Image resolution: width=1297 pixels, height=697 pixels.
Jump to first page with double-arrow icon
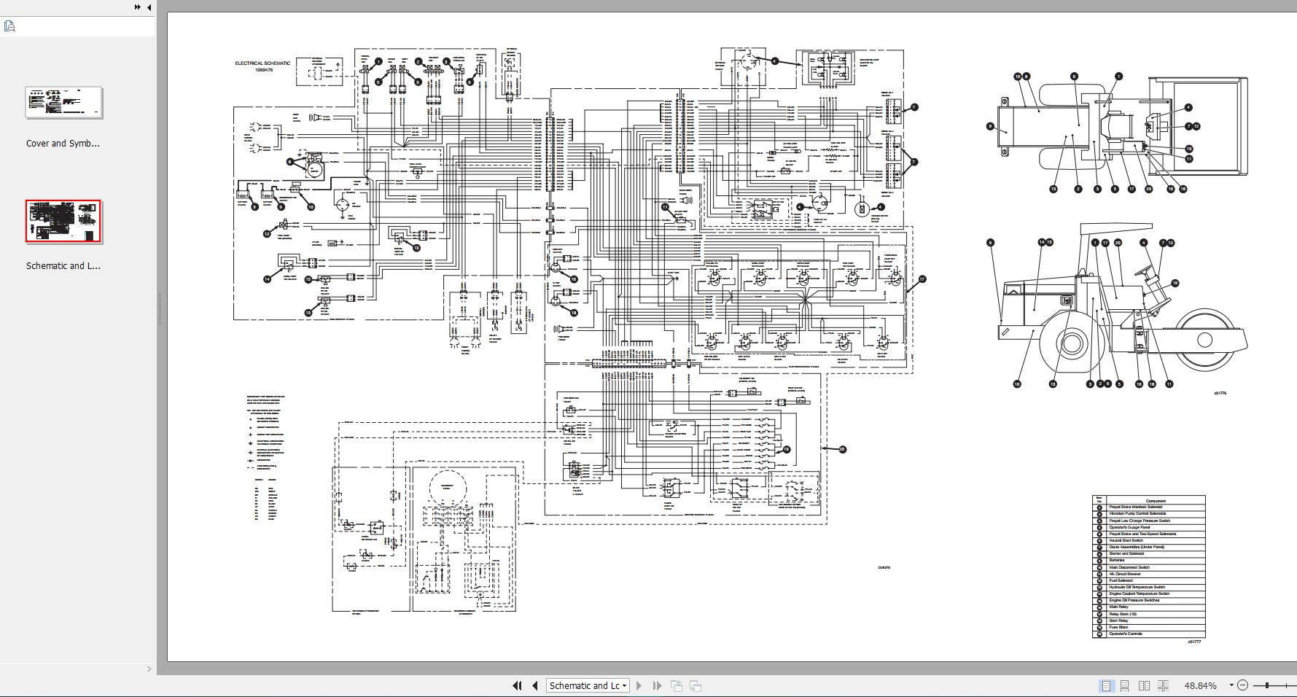(518, 685)
